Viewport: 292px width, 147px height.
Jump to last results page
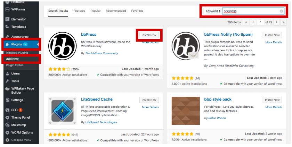click(283, 22)
